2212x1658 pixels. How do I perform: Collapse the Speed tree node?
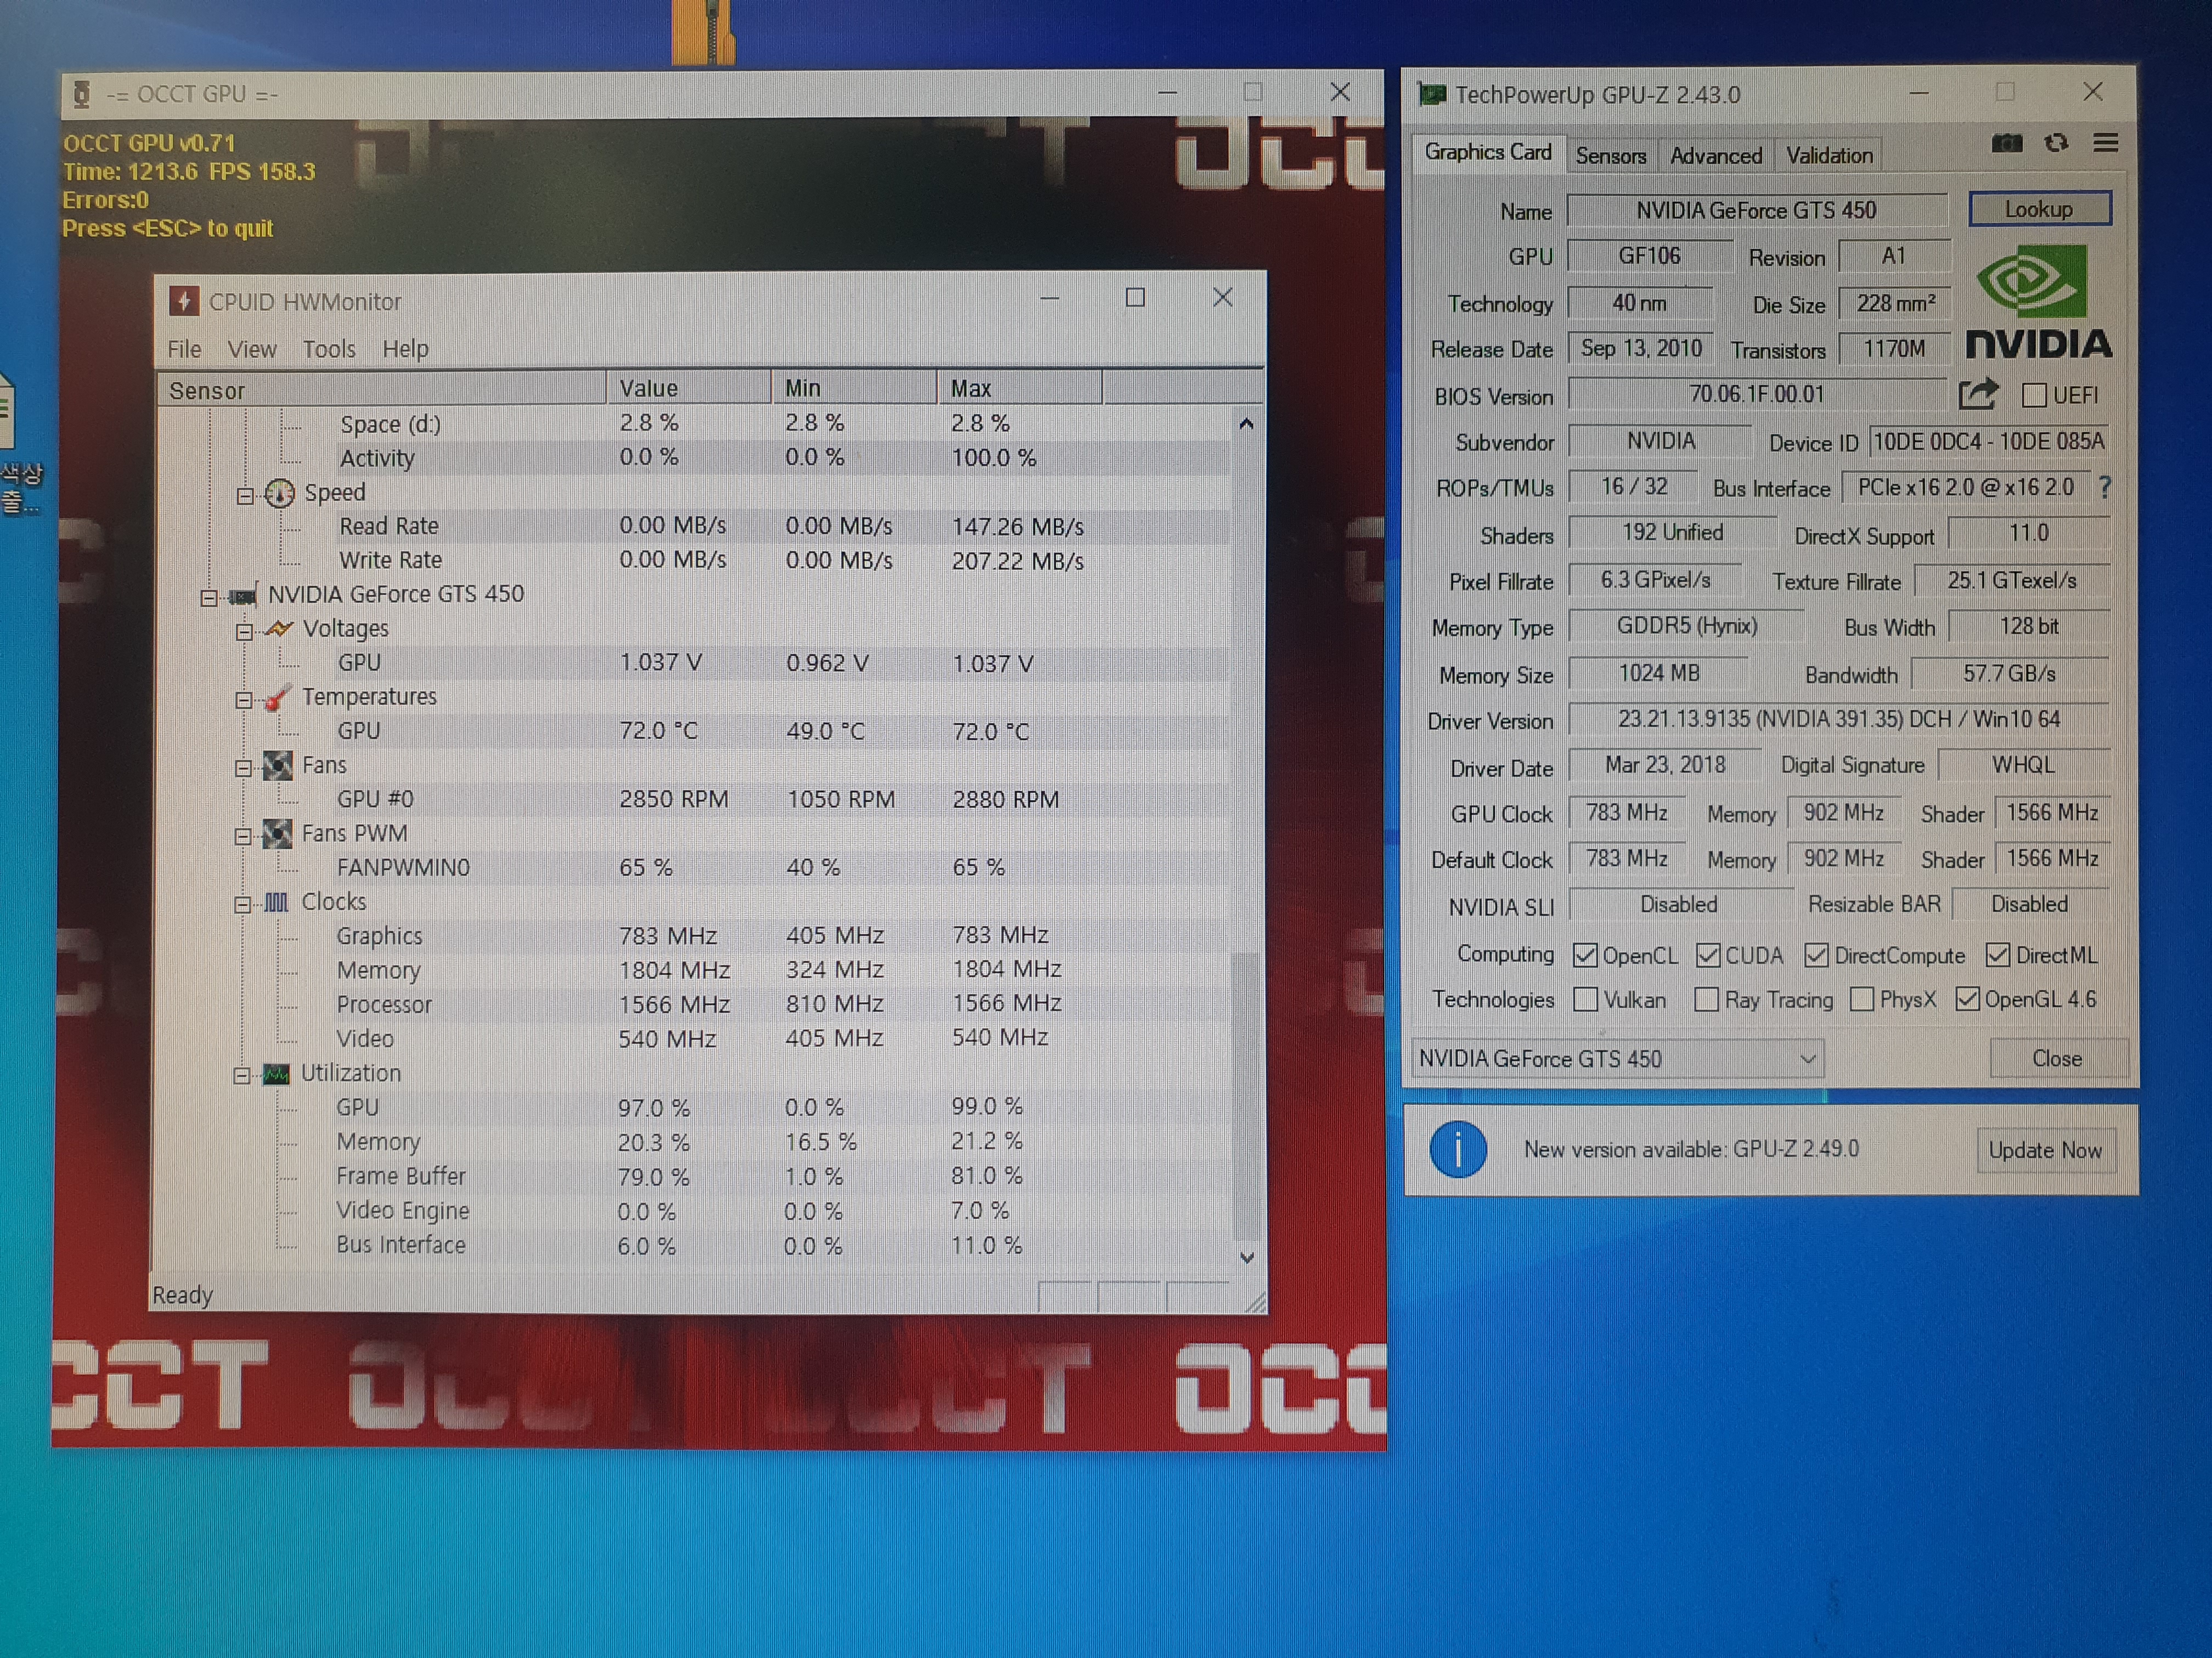[x=244, y=496]
